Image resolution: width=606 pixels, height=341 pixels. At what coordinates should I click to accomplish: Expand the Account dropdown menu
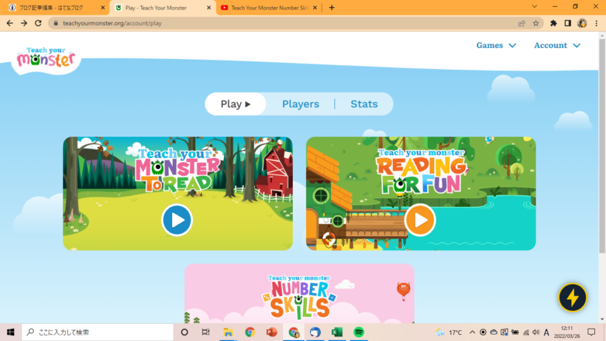557,45
